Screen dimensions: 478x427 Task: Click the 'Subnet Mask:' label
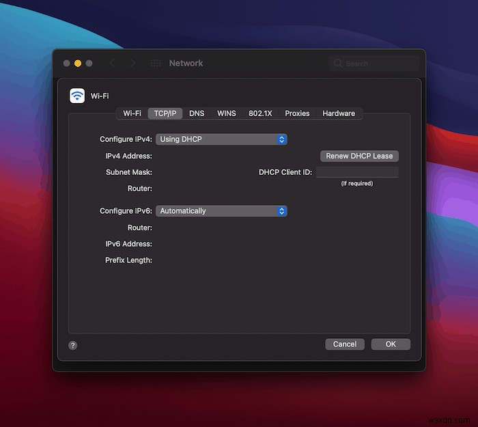tap(129, 172)
